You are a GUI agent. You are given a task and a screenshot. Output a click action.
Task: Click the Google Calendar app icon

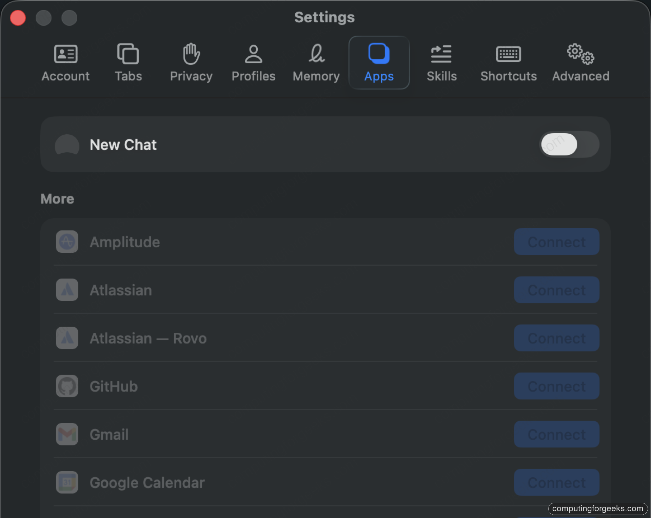coord(67,482)
